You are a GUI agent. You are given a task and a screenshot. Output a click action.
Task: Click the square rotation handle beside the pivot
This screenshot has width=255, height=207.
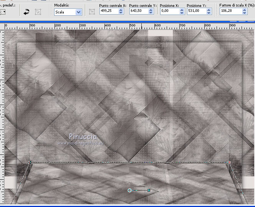pyautogui.click(x=149, y=190)
